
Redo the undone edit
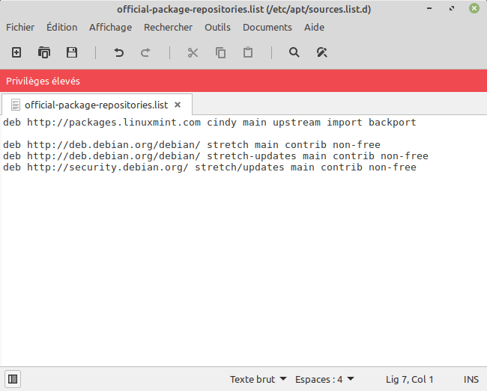[145, 52]
